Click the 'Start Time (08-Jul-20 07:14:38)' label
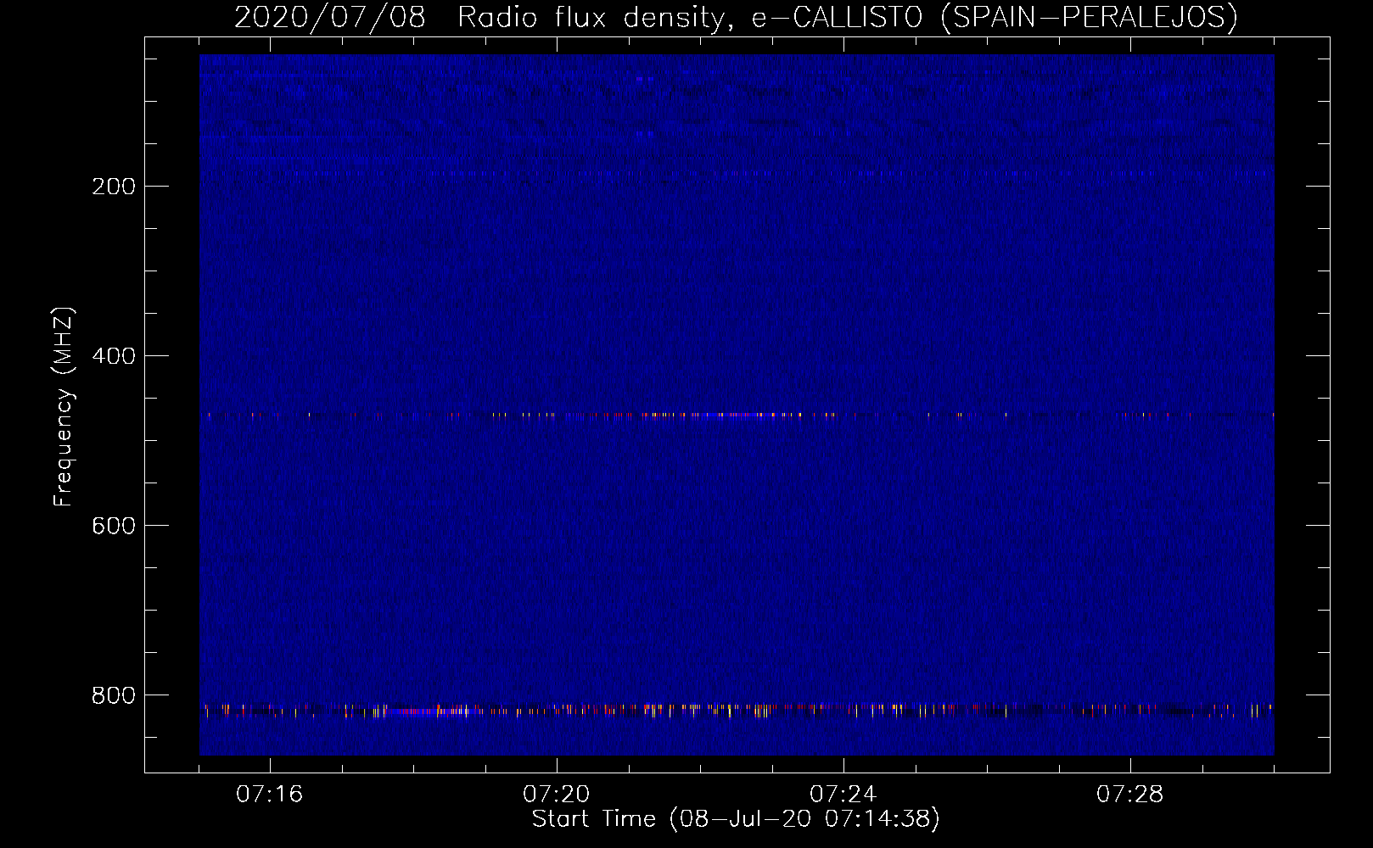Viewport: 1373px width, 848px height. pyautogui.click(x=736, y=819)
